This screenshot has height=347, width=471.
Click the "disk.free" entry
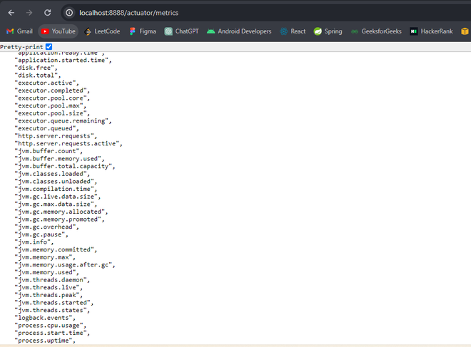pyautogui.click(x=36, y=68)
